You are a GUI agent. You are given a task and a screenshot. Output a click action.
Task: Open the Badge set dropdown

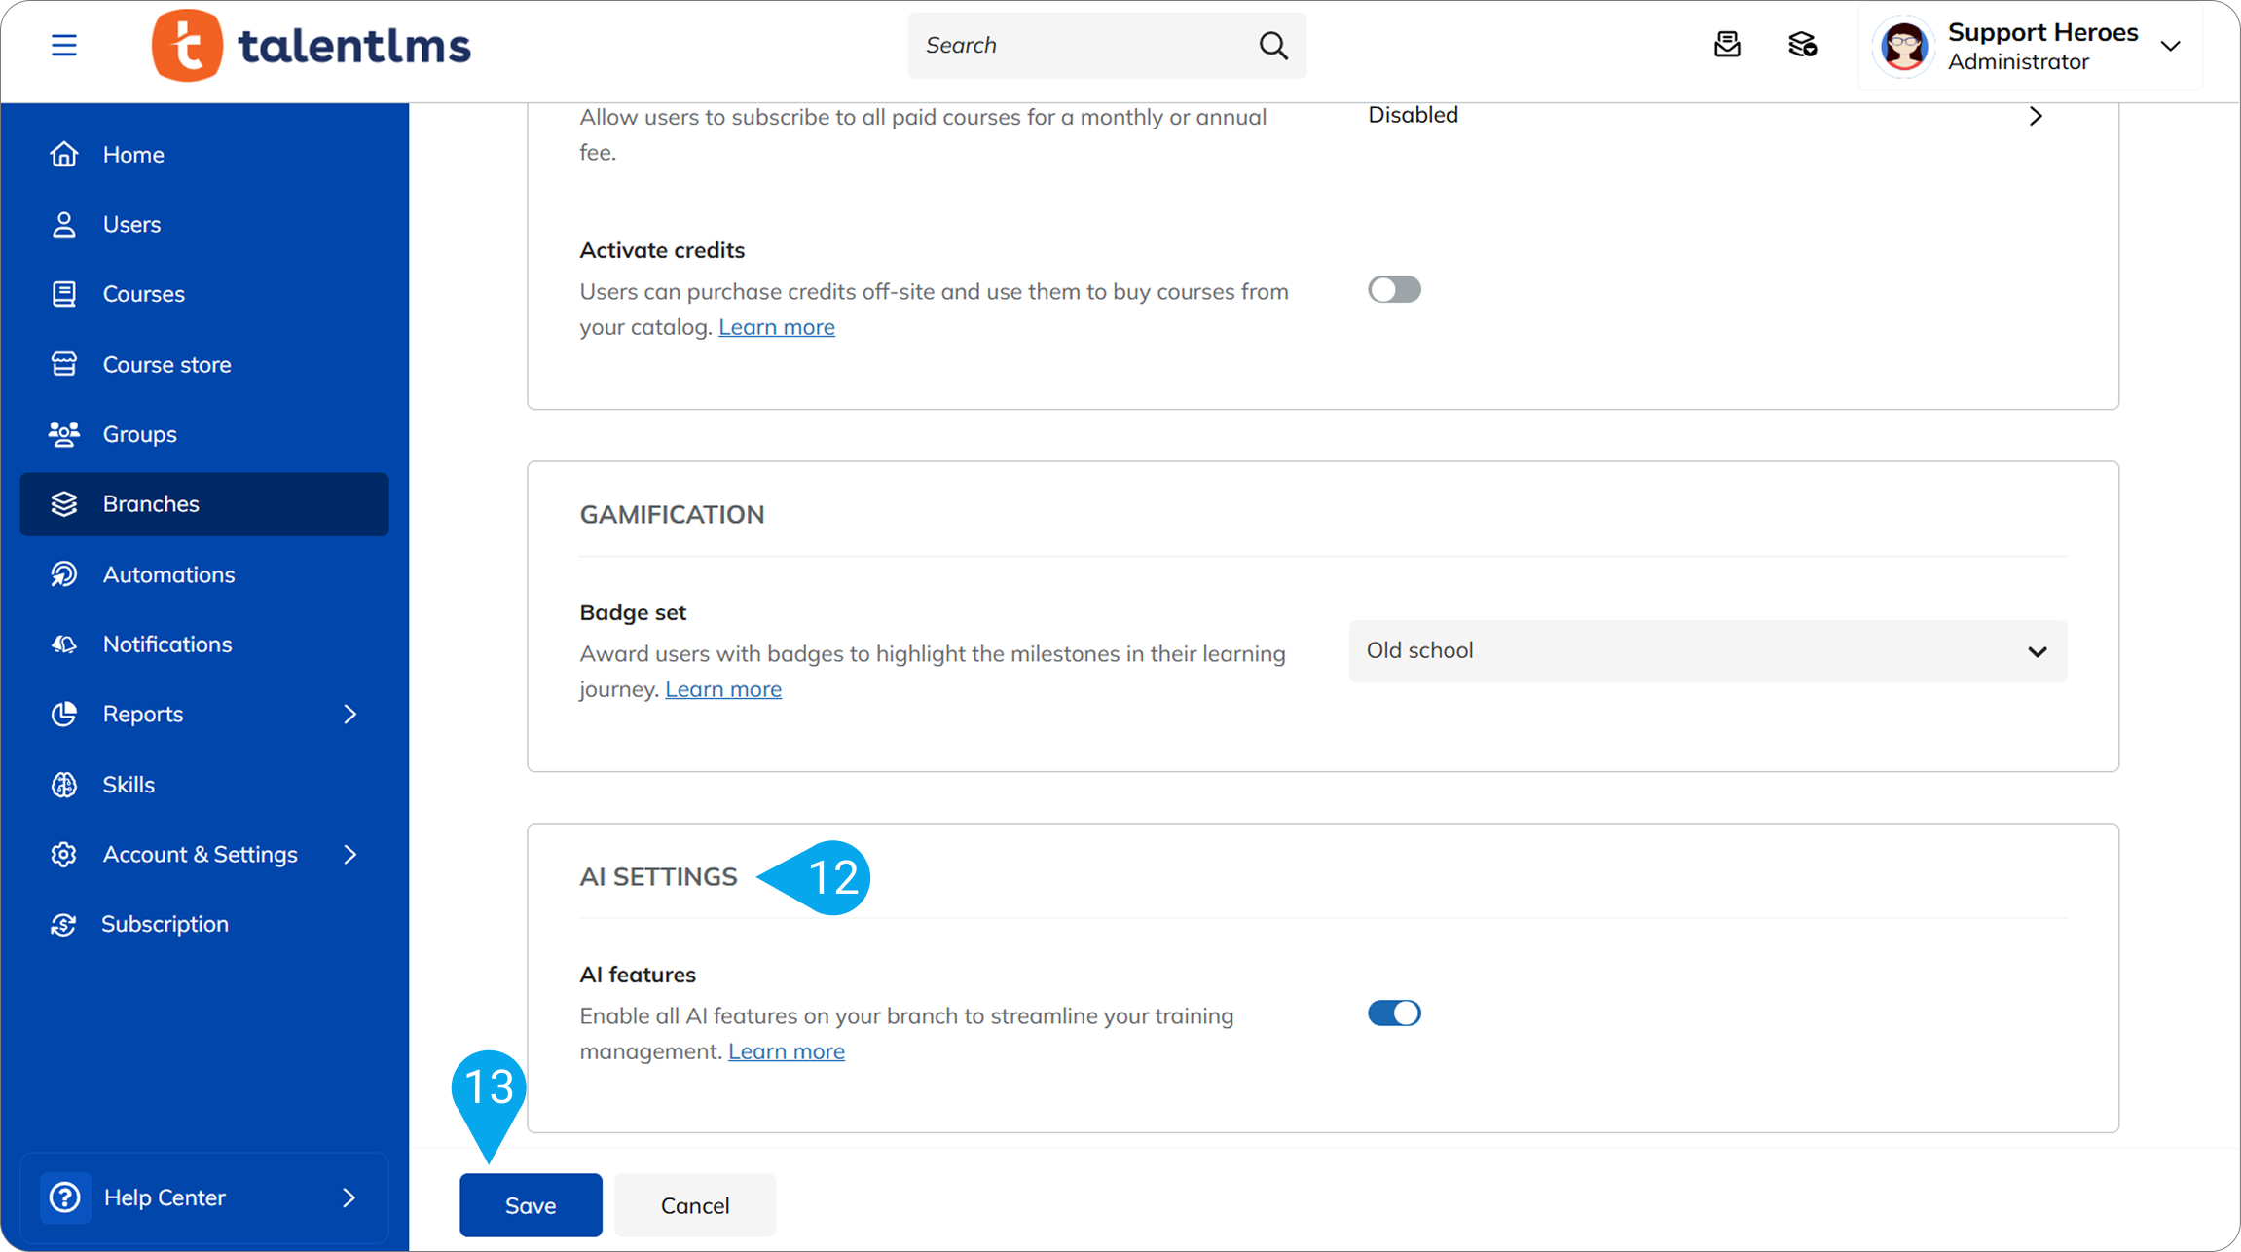coord(1708,651)
